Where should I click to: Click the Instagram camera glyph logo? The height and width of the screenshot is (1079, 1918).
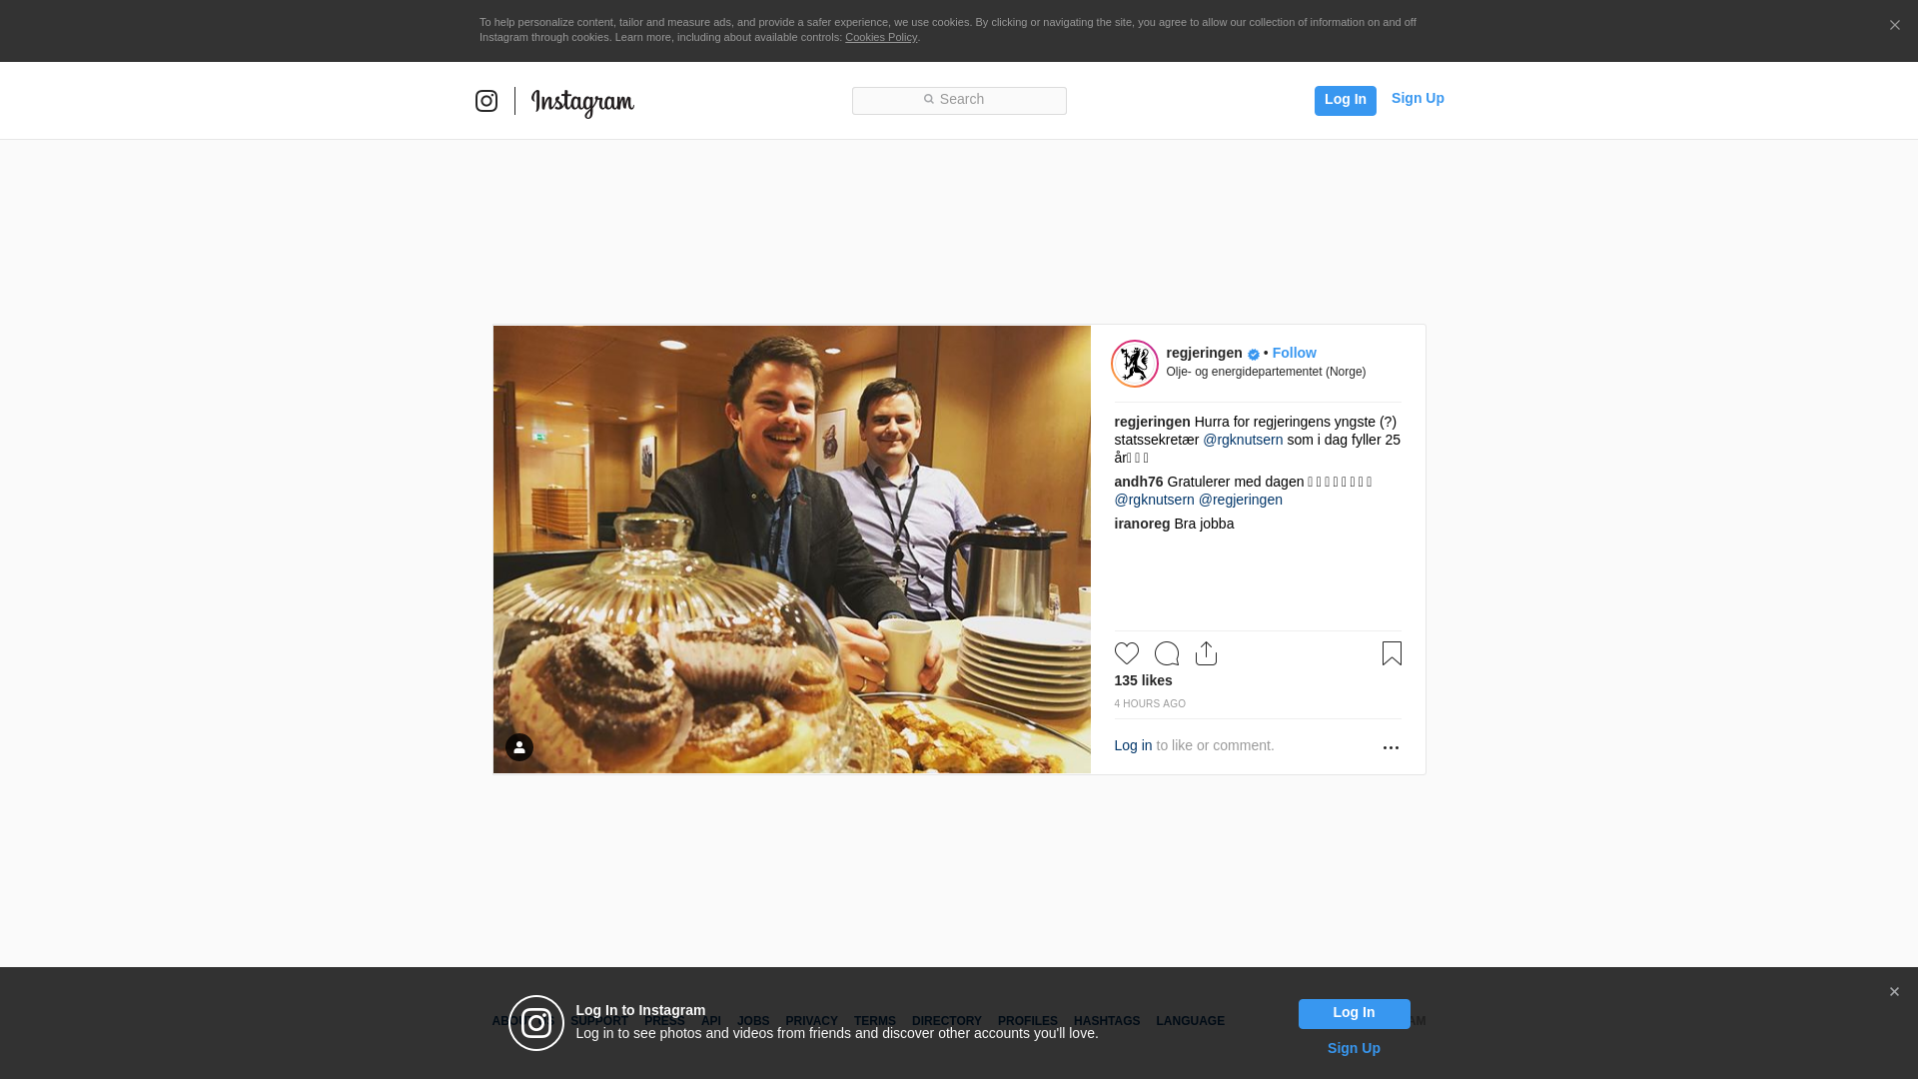coord(486,101)
